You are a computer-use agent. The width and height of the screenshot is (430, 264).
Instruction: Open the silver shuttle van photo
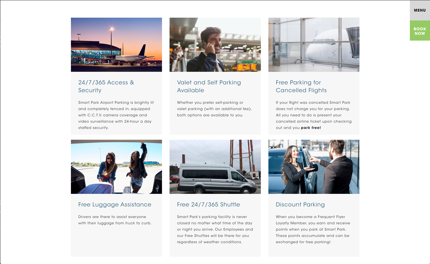click(x=215, y=167)
